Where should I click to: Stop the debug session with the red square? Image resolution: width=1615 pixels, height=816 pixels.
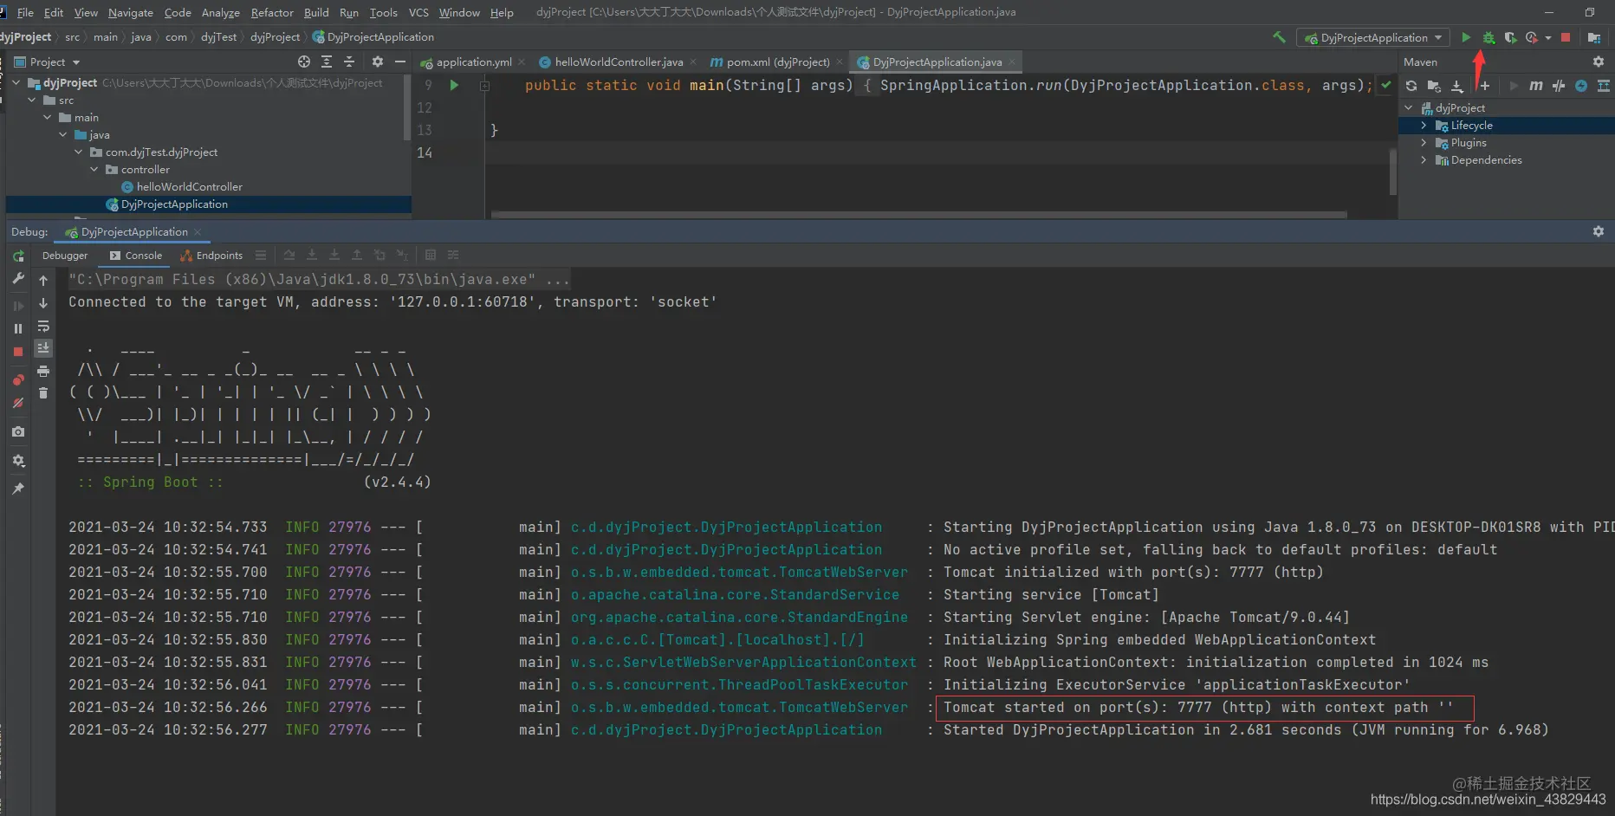(x=18, y=352)
